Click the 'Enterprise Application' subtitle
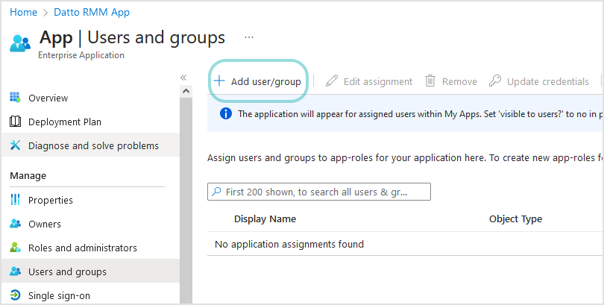This screenshot has height=305, width=604. pos(81,55)
